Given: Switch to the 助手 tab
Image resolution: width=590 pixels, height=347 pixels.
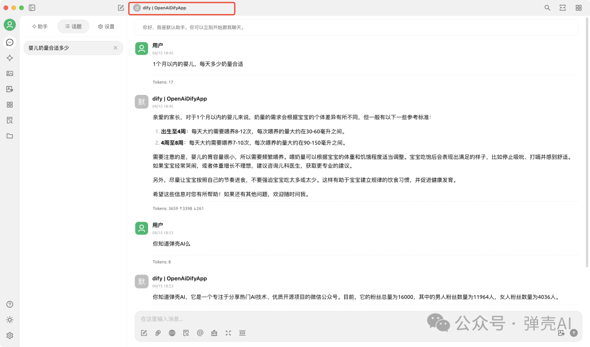Looking at the screenshot, I should click(x=40, y=27).
